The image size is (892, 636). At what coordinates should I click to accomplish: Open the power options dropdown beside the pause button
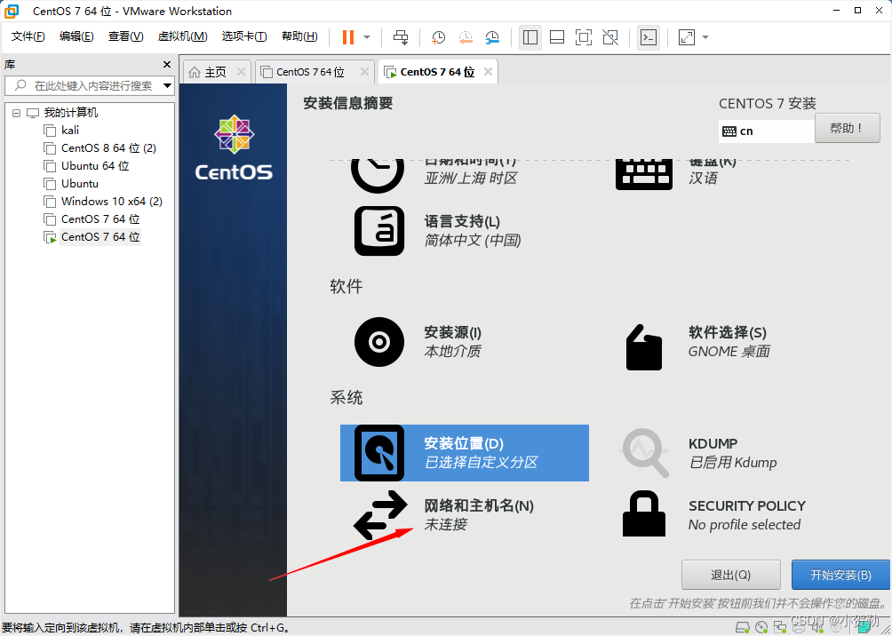(367, 37)
